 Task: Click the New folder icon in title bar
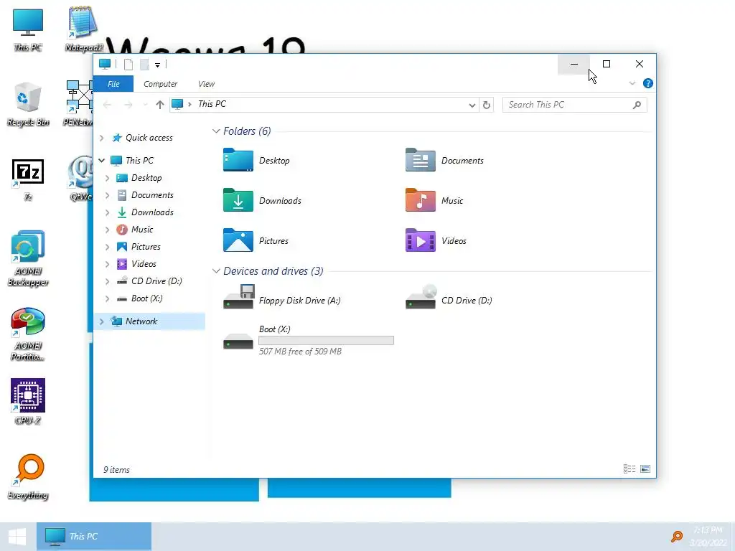pyautogui.click(x=144, y=64)
